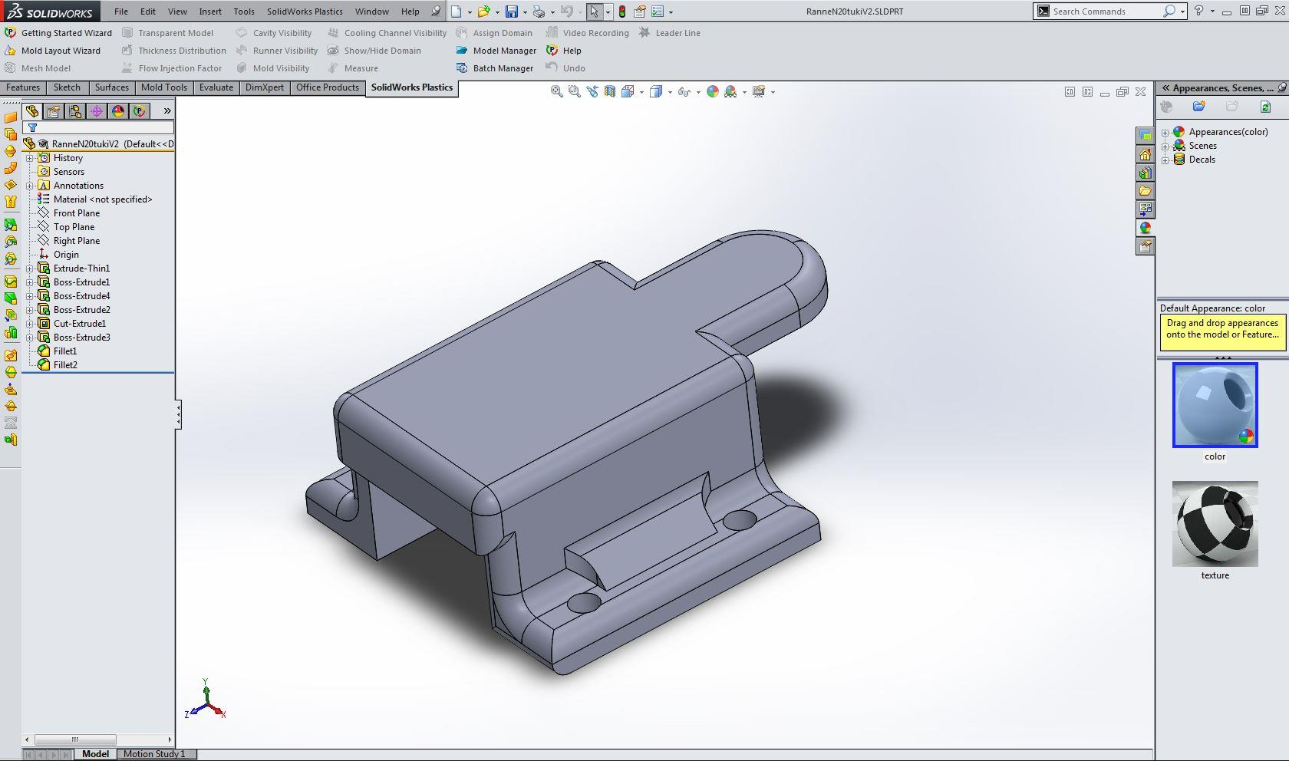1289x761 pixels.
Task: Click the Save floppy disk icon
Action: tap(511, 12)
